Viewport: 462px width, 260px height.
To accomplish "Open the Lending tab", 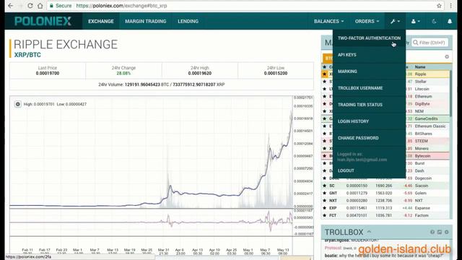I will pyautogui.click(x=188, y=21).
